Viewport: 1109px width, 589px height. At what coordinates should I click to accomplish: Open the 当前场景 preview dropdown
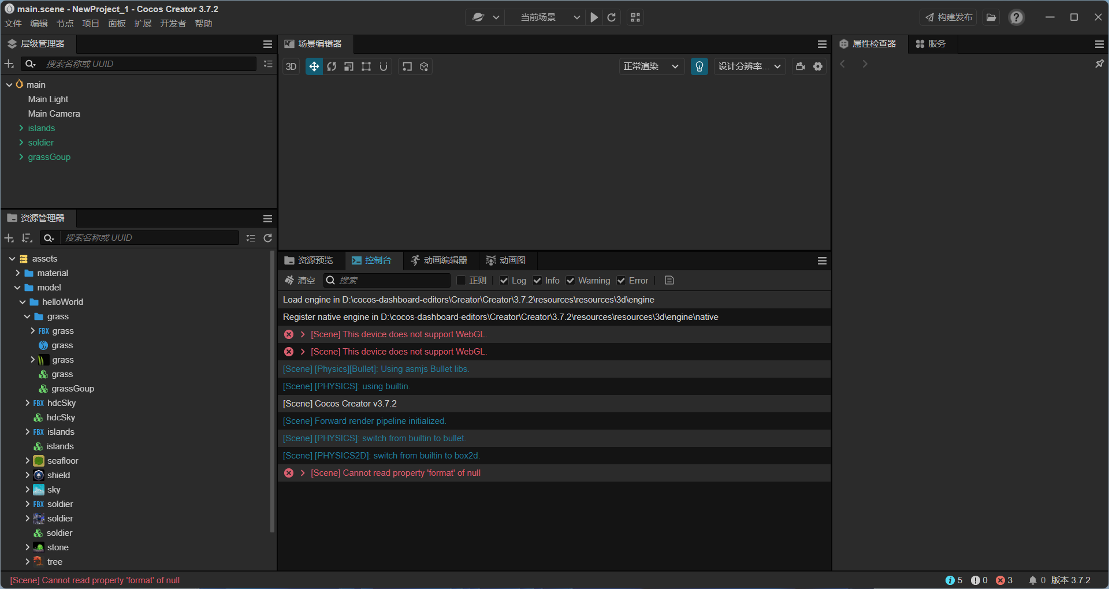tap(545, 17)
